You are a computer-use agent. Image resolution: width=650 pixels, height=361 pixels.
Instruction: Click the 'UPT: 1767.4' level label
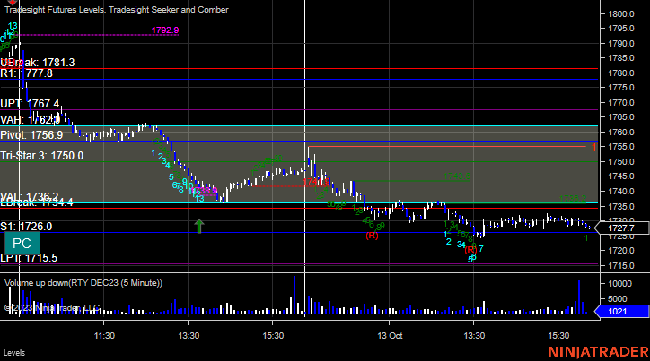[x=30, y=103]
